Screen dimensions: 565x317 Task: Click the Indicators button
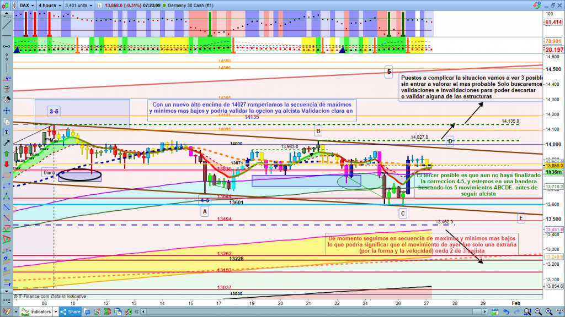click(38, 313)
